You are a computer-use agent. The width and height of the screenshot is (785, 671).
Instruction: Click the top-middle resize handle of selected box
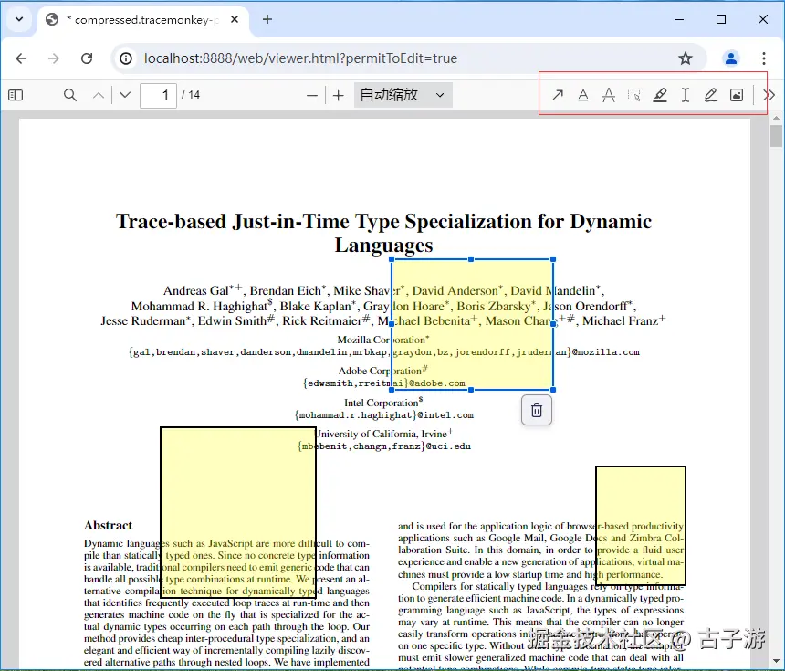(x=471, y=259)
